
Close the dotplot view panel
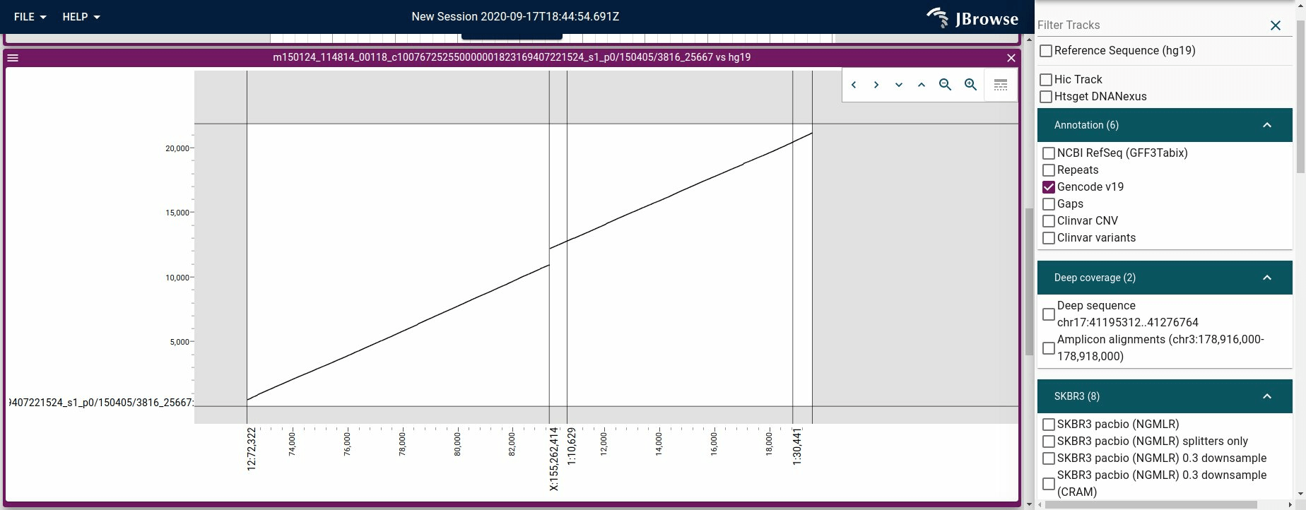click(1011, 58)
